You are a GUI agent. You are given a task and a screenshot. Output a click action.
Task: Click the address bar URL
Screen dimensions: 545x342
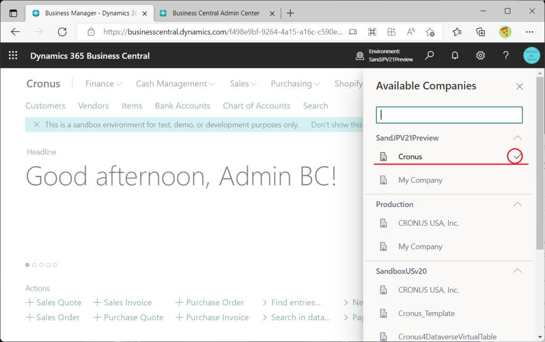[223, 32]
